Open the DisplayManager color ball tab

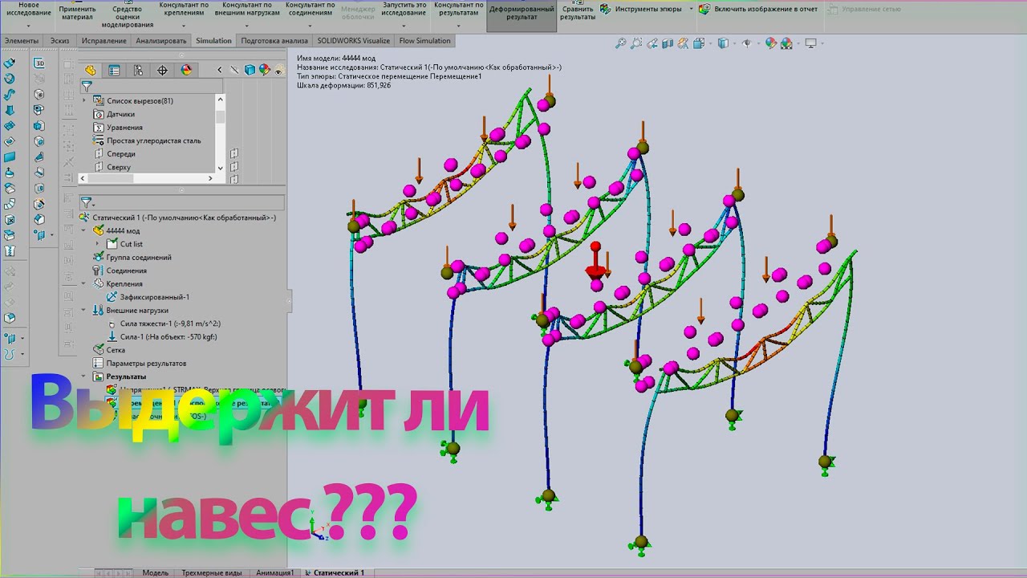coord(186,70)
